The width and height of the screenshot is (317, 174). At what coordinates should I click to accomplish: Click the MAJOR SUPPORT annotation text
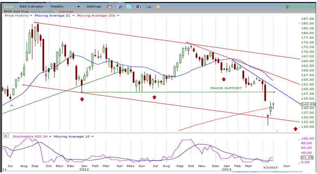coord(226,88)
